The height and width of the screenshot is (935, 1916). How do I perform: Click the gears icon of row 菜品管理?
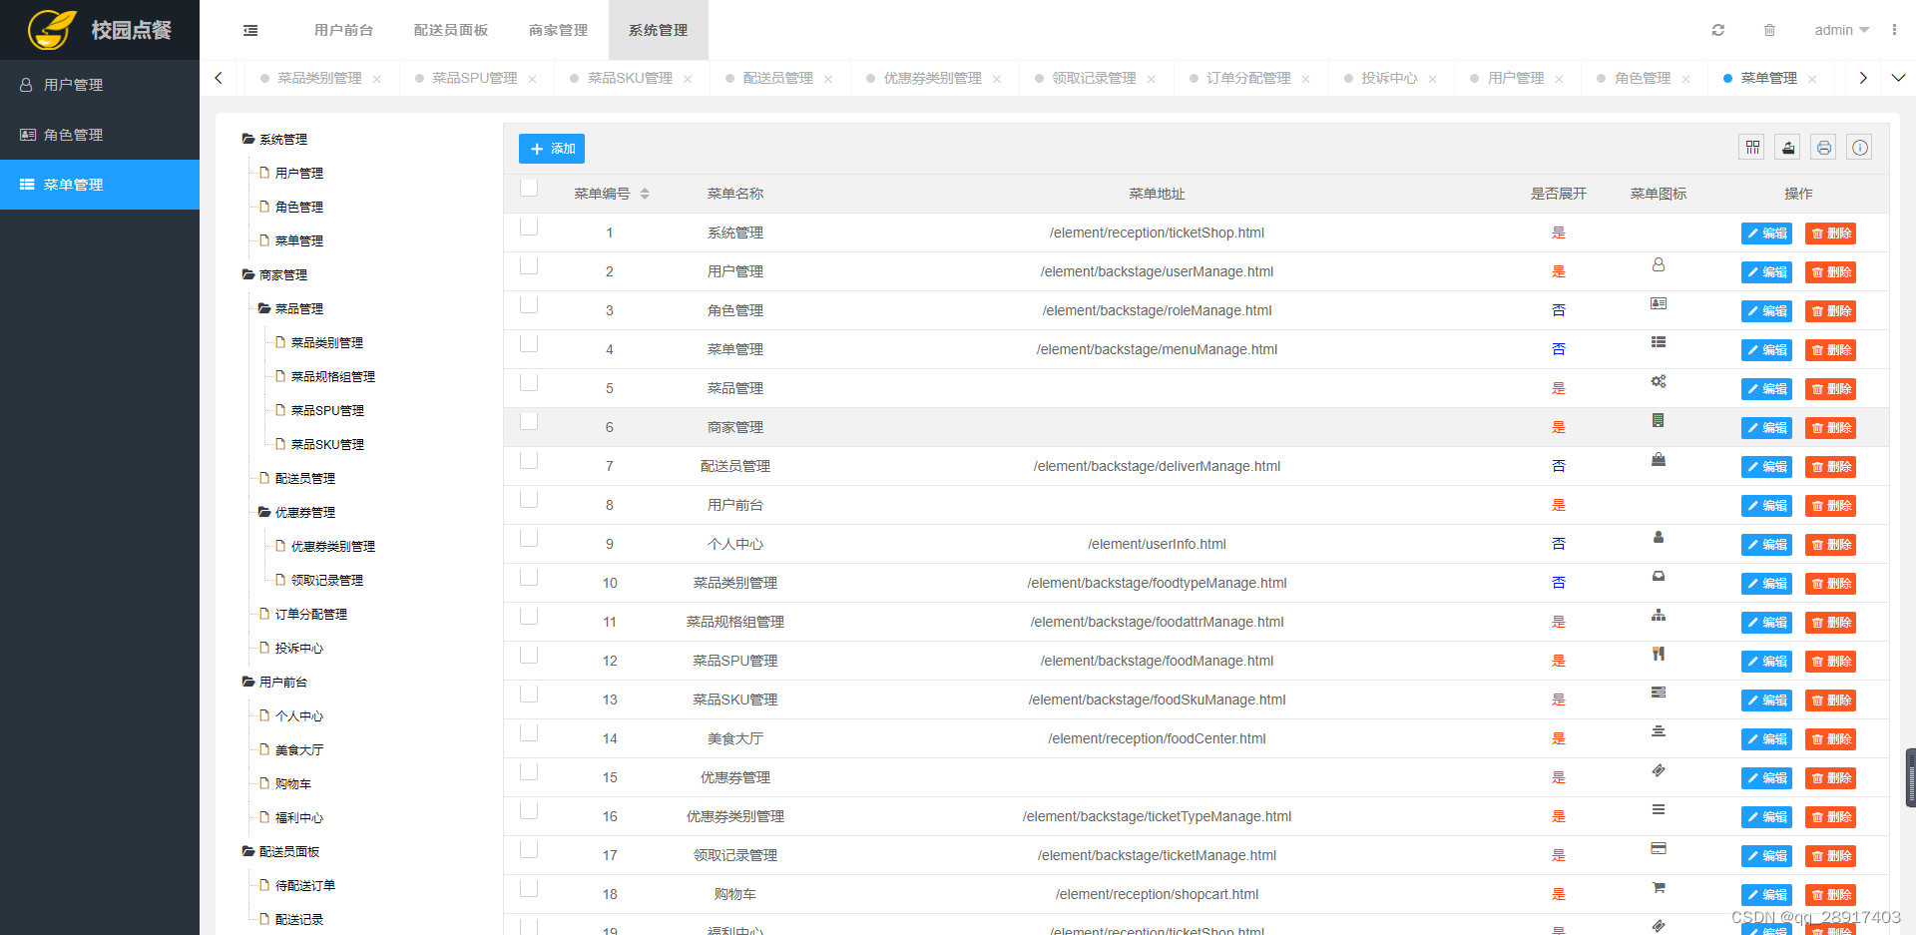pyautogui.click(x=1659, y=381)
